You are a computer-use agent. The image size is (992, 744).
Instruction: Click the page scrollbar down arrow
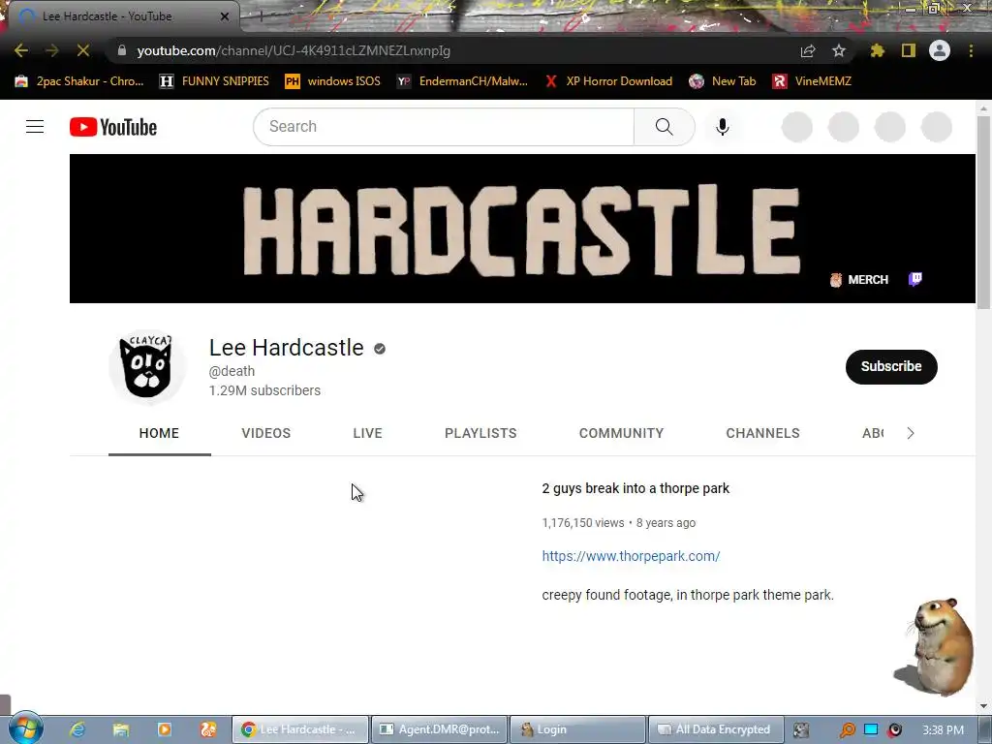pos(983,706)
